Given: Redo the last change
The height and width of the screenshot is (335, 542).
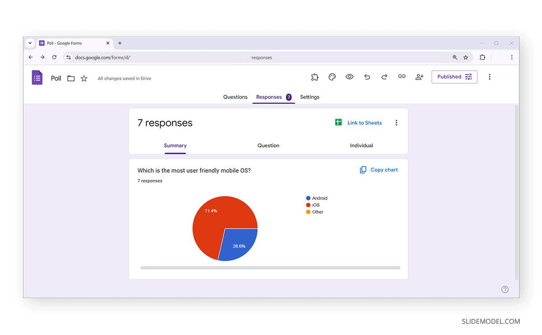Looking at the screenshot, I should click(x=384, y=77).
